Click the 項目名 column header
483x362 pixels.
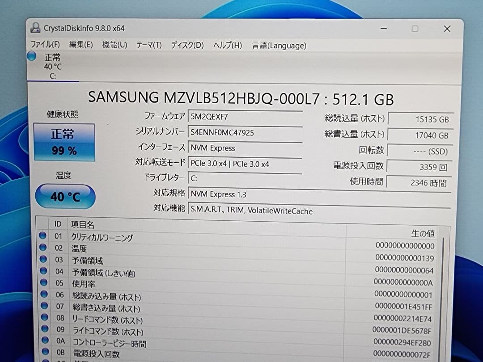click(x=82, y=224)
